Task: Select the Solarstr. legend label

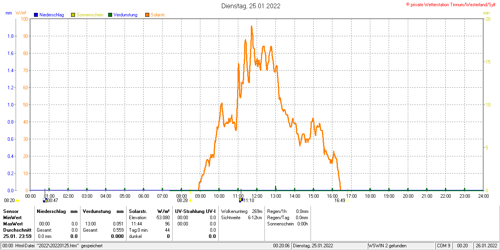Action: [158, 15]
